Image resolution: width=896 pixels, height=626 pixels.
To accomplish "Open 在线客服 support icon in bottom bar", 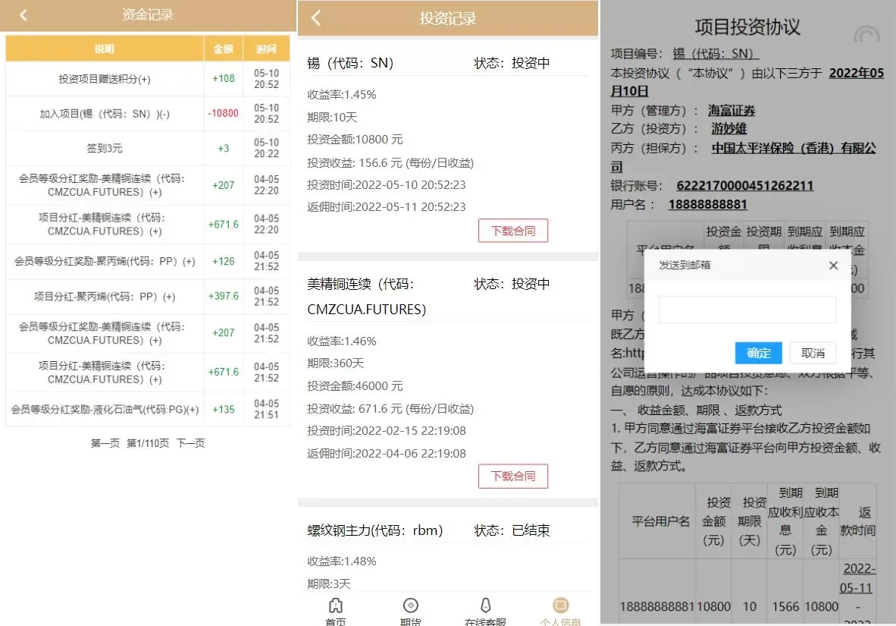I will (485, 606).
